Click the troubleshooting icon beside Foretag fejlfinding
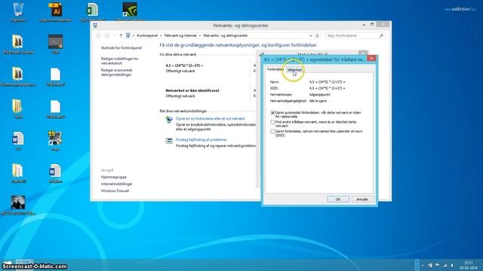Image resolution: width=483 pixels, height=271 pixels. pyautogui.click(x=169, y=141)
